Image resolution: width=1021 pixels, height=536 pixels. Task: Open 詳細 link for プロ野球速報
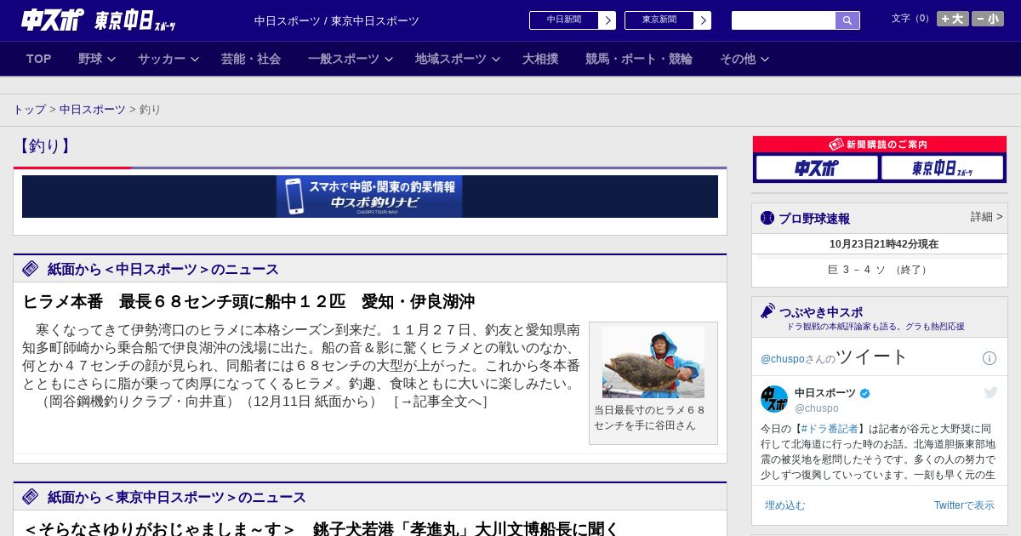tap(987, 217)
